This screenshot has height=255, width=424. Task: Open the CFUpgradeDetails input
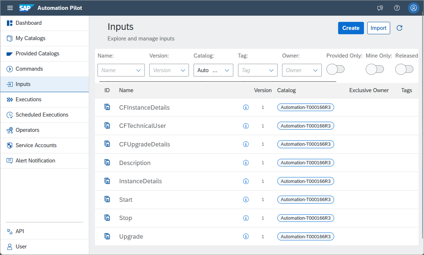click(144, 144)
